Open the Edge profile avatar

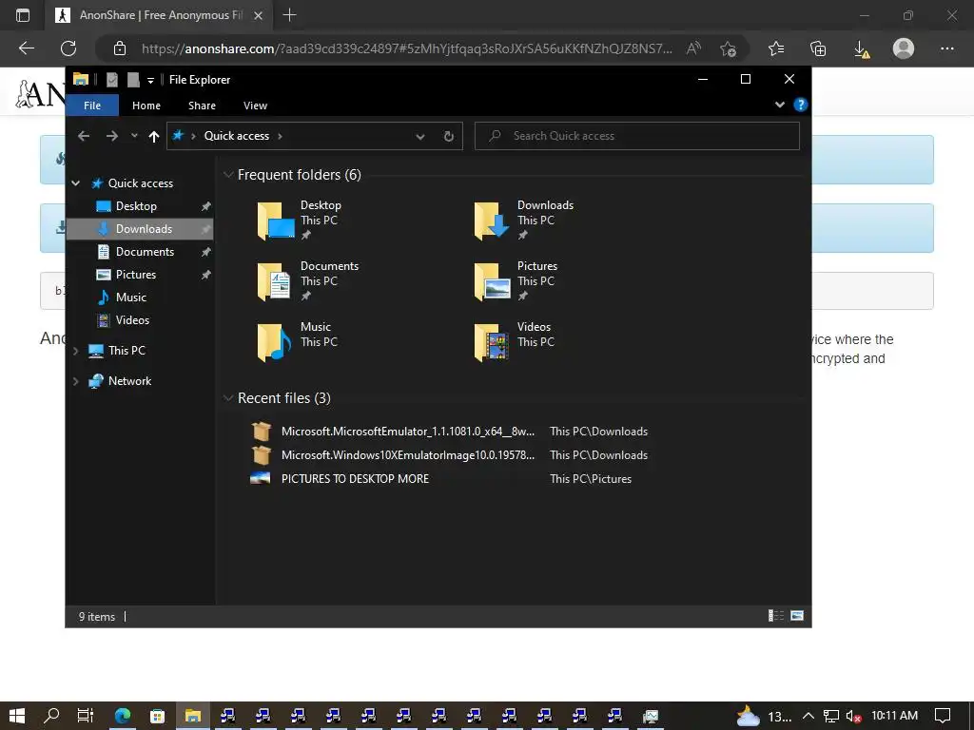tap(904, 48)
